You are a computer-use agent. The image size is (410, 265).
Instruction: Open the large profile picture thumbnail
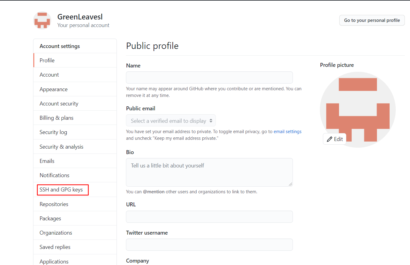coord(358,110)
